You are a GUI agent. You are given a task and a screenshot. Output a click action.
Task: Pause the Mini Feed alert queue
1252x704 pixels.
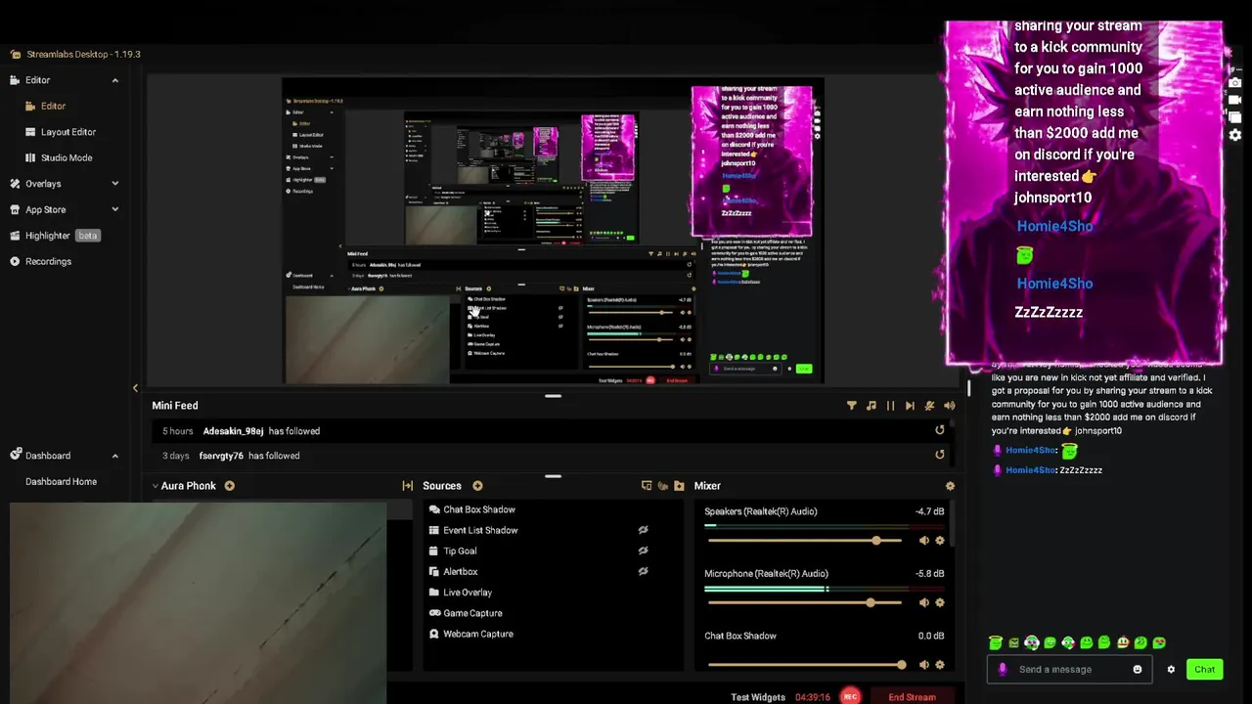890,406
